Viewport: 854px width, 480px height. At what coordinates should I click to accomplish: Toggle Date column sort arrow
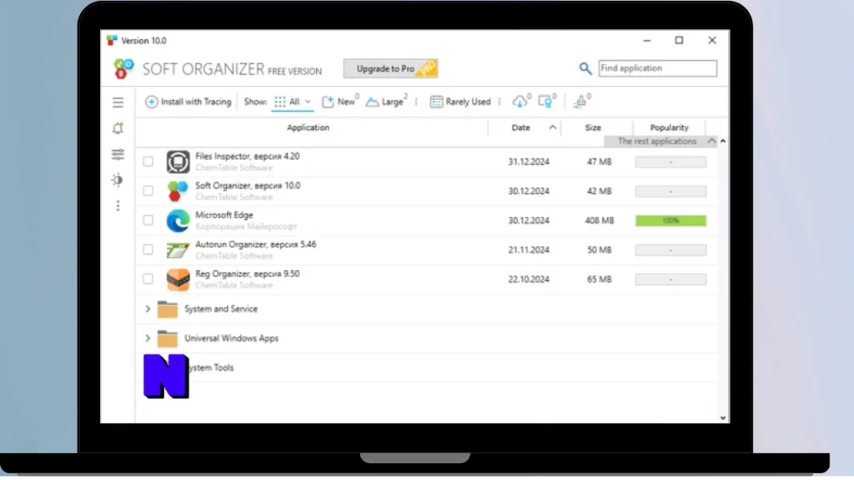point(552,127)
